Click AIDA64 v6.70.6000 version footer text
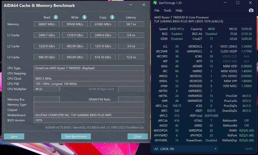 94,127
